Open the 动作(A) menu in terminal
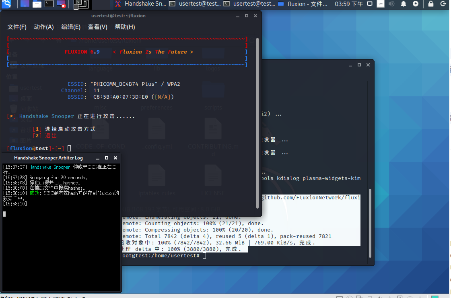This screenshot has width=451, height=298. click(44, 27)
